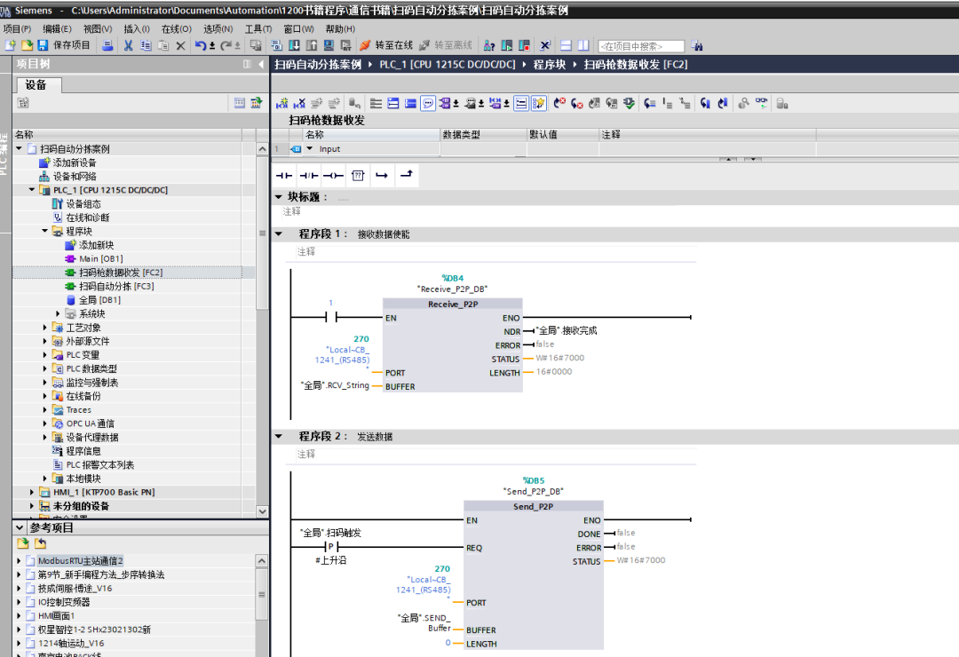The image size is (959, 657).
Task: Expand the 工艺对象 folder
Action: click(44, 328)
